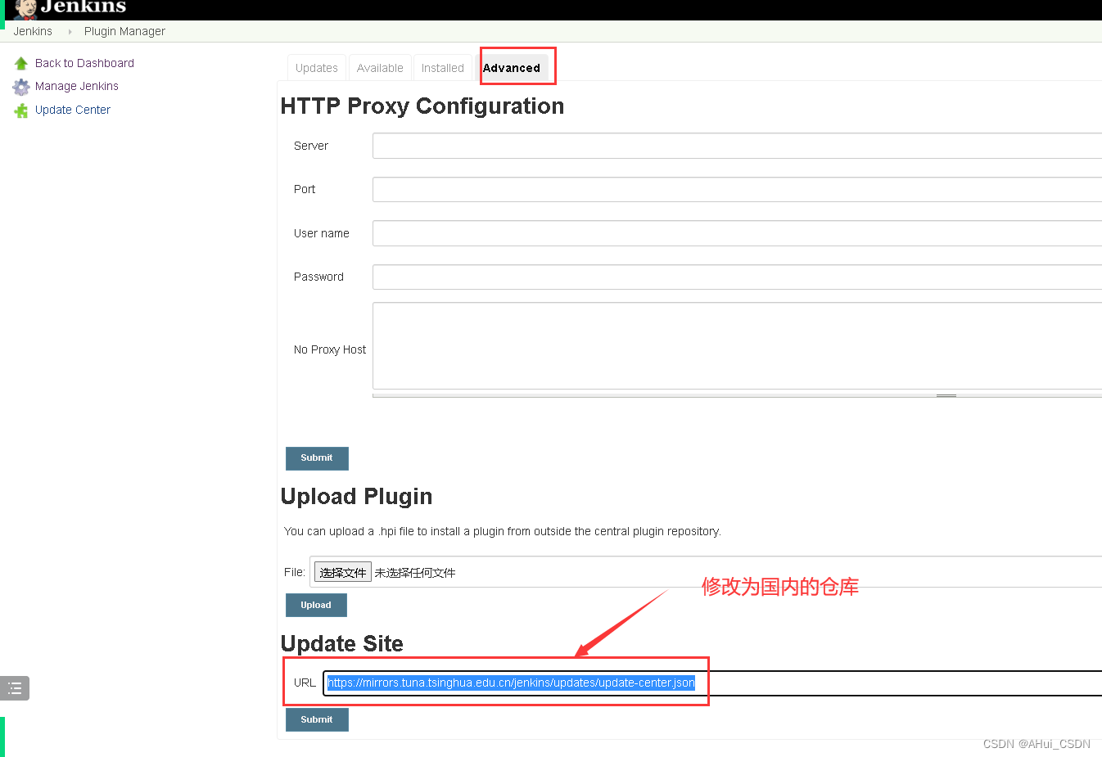1102x757 pixels.
Task: Open the Installed plugins tab
Action: click(x=443, y=68)
